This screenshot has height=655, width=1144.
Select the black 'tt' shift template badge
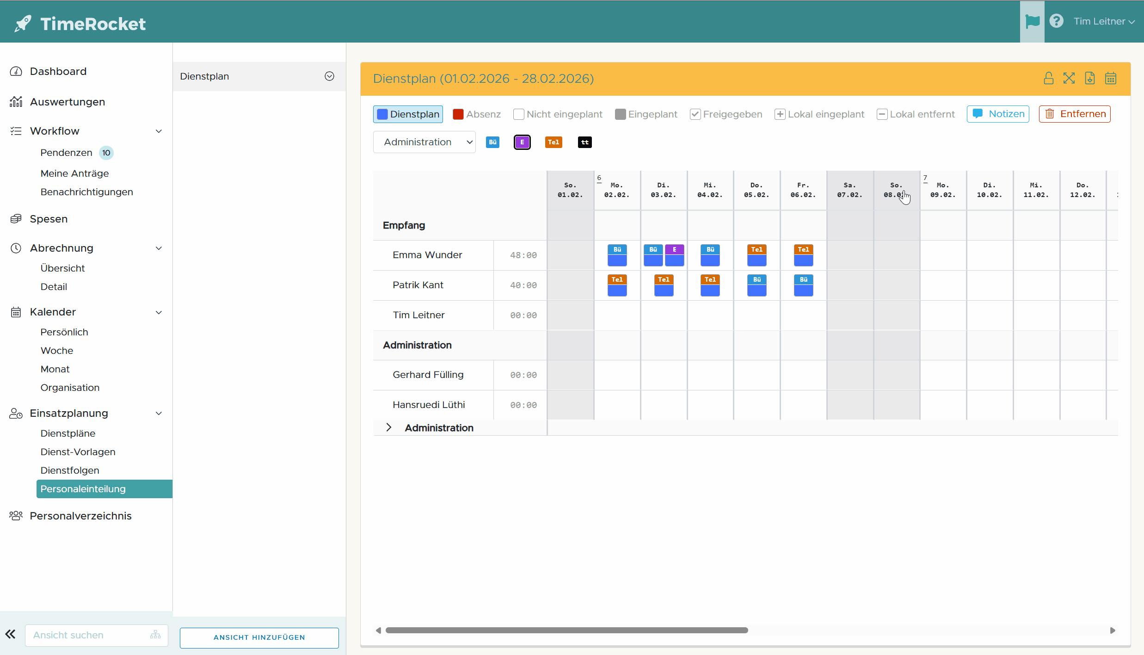pyautogui.click(x=584, y=142)
